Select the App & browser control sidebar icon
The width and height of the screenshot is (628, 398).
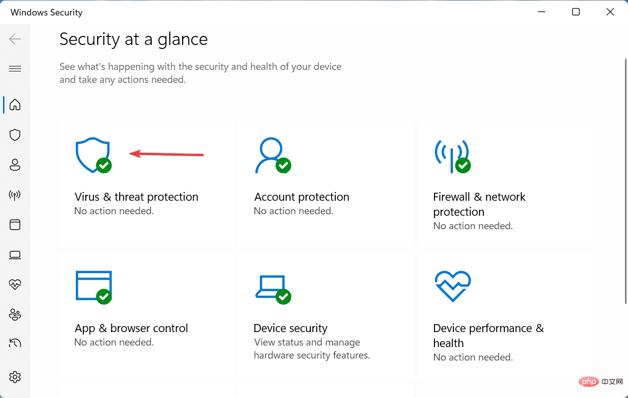(15, 225)
